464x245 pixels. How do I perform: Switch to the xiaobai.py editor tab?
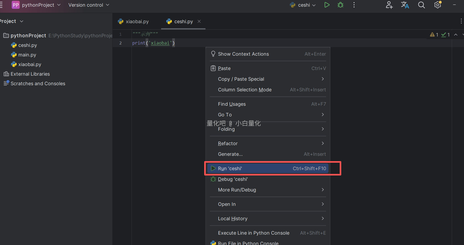click(137, 22)
